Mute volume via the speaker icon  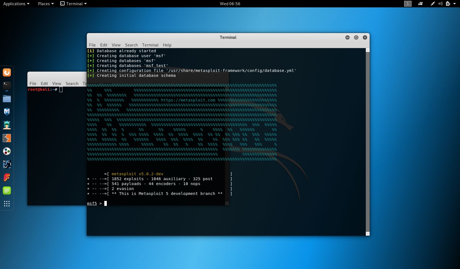[x=440, y=4]
